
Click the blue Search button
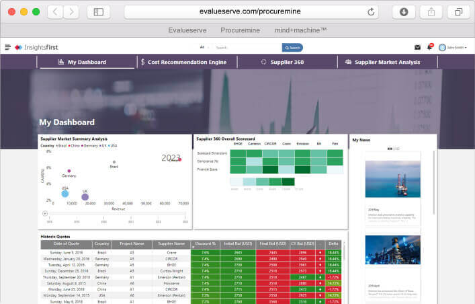coord(292,48)
